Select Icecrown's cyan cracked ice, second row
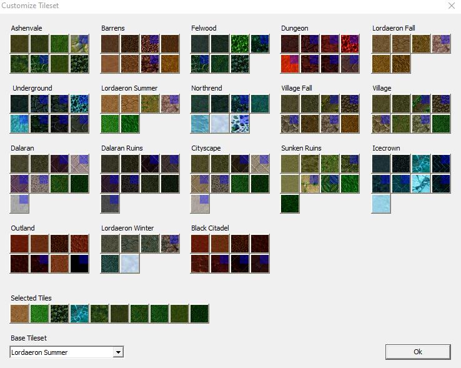Screen dimensions: 461x368 [x=421, y=184]
